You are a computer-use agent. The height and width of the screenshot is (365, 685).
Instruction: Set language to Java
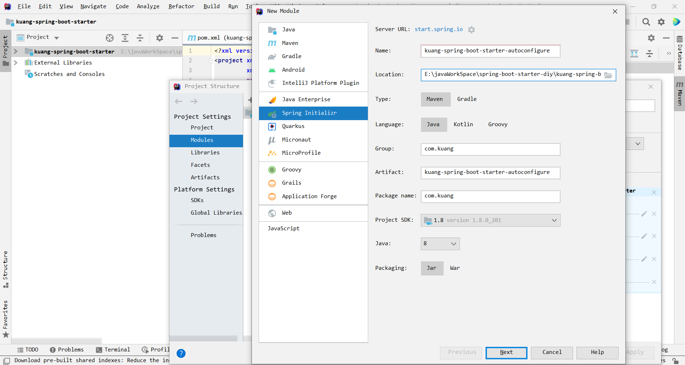433,124
